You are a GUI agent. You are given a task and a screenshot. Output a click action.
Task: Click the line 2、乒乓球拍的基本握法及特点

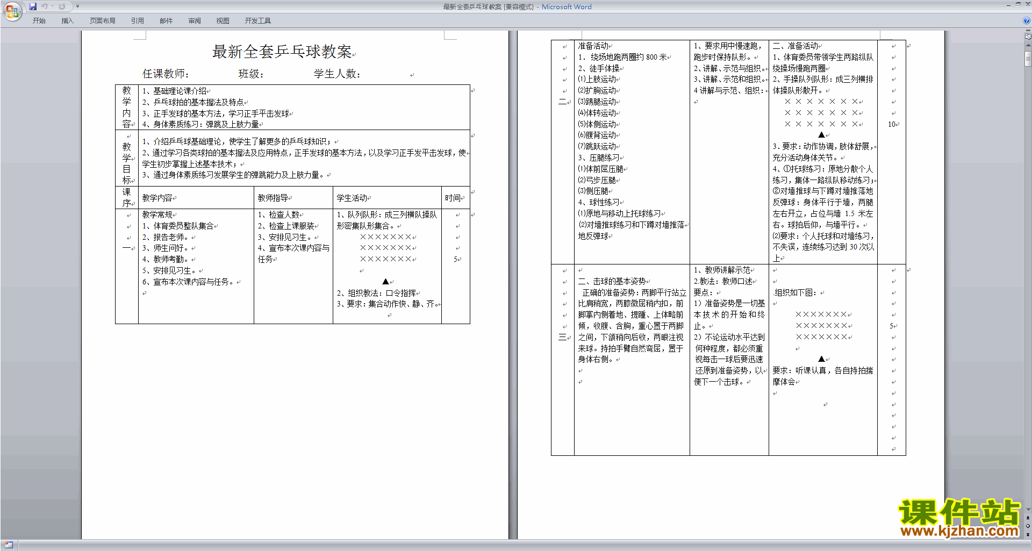193,102
